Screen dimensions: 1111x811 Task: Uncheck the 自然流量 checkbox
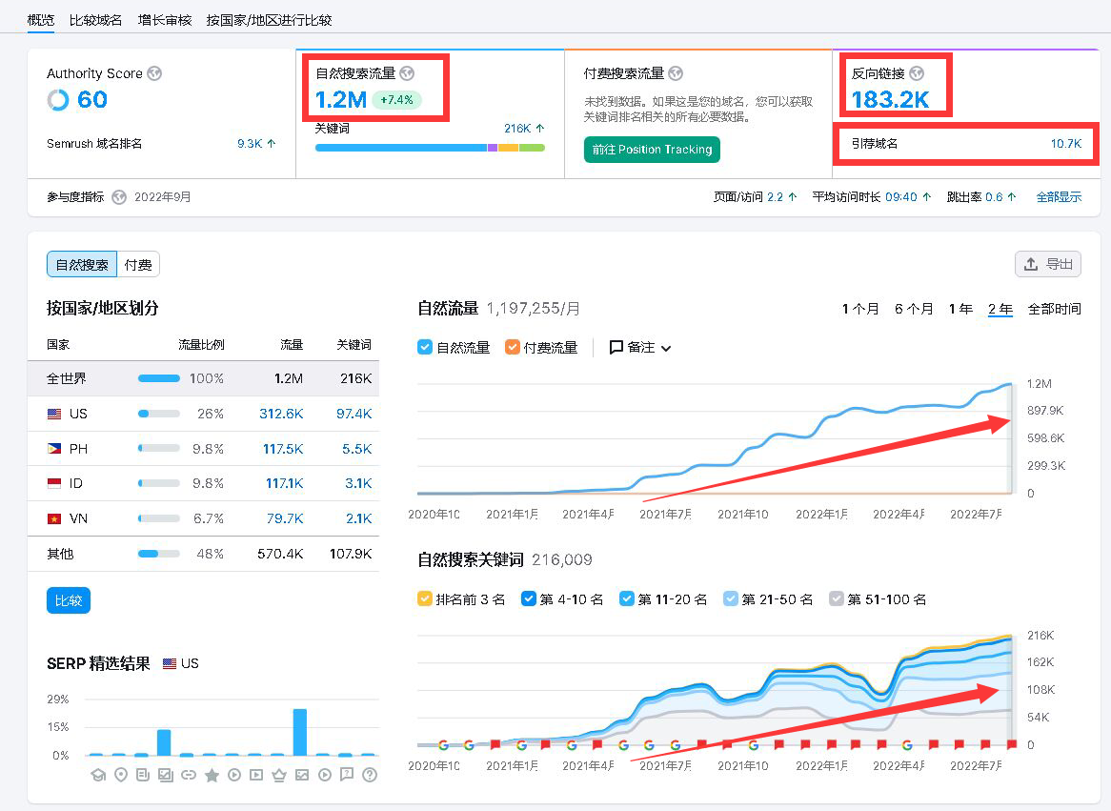pos(425,348)
